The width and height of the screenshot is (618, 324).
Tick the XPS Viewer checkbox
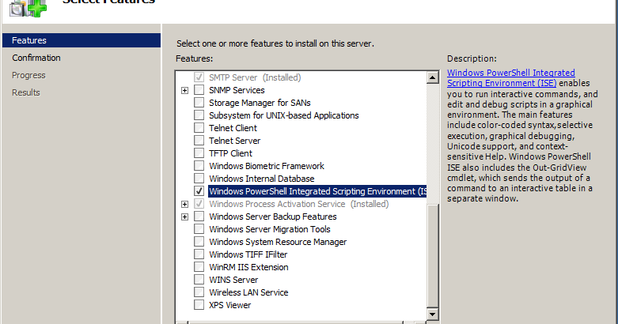[x=199, y=305]
